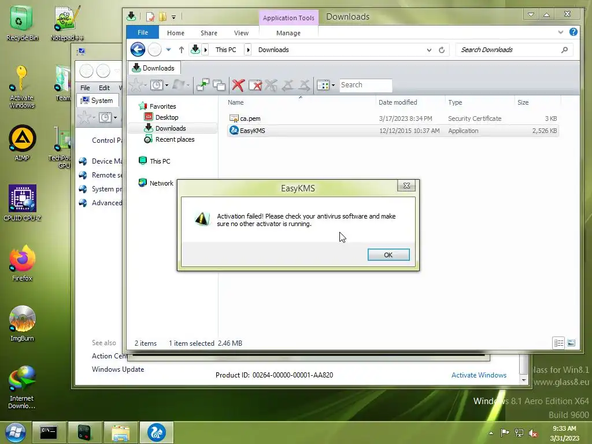This screenshot has height=444, width=592.
Task: Open the dropdown beside the grid icon
Action: pyautogui.click(x=333, y=86)
